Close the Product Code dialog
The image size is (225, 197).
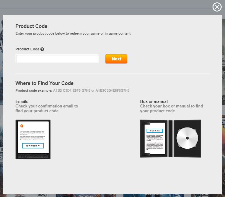pos(217,7)
